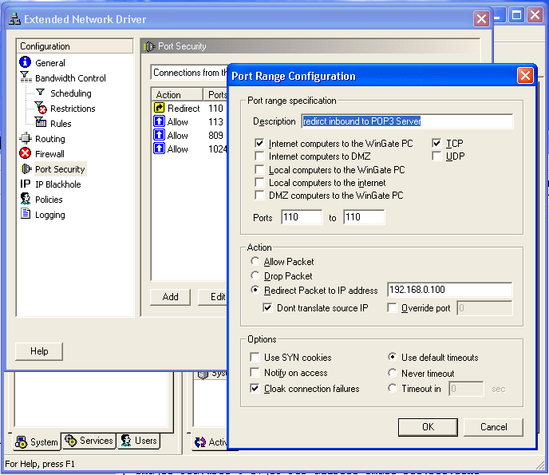The image size is (549, 475).
Task: Click Cancel in Port Range Configuration
Action: (493, 427)
